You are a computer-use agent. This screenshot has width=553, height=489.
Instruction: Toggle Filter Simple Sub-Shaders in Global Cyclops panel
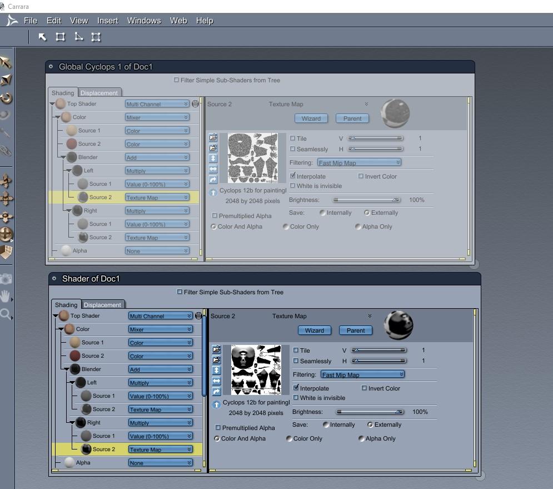click(176, 80)
